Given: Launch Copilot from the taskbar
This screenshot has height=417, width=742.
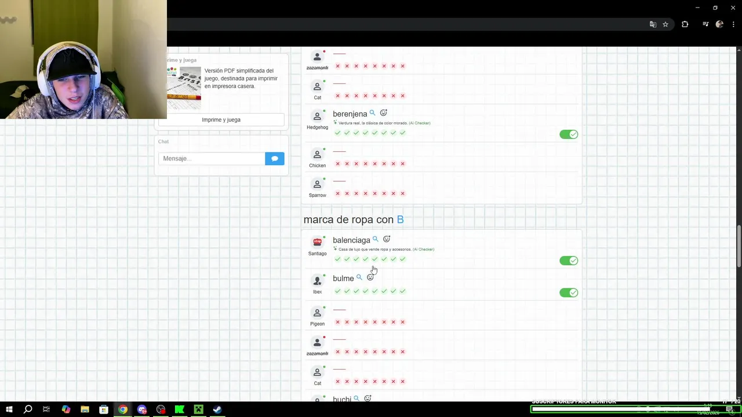Looking at the screenshot, I should coord(66,409).
